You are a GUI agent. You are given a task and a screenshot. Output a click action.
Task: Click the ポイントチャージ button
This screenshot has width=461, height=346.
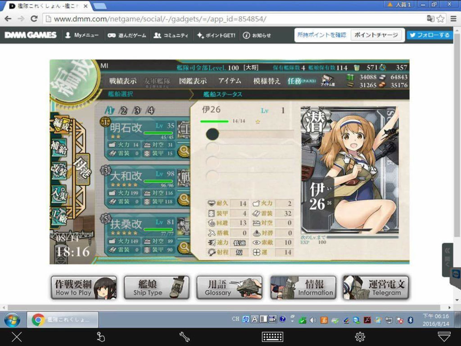click(x=376, y=35)
